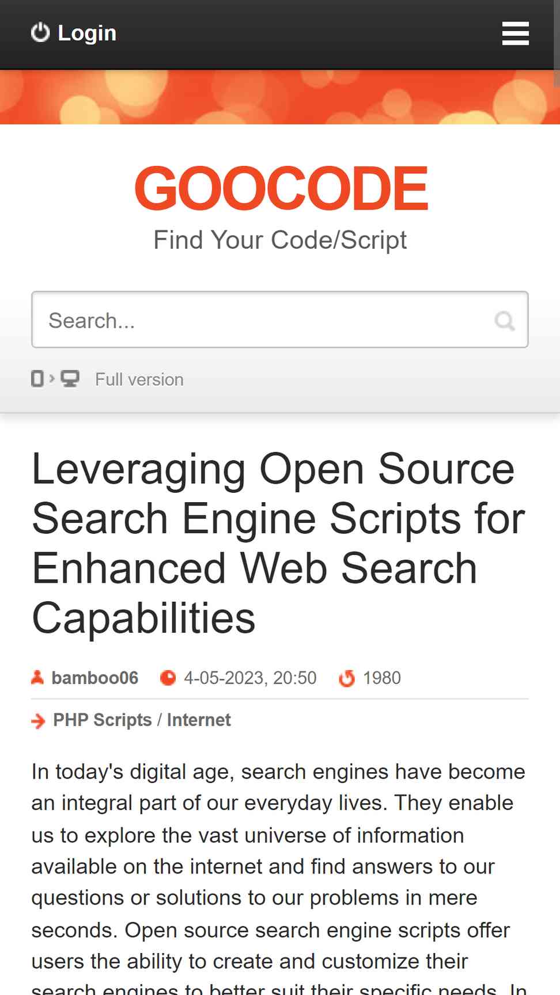Click the author user icon
Viewport: 560px width, 995px height.
tap(37, 678)
